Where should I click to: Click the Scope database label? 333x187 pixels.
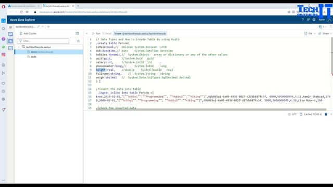[140, 33]
